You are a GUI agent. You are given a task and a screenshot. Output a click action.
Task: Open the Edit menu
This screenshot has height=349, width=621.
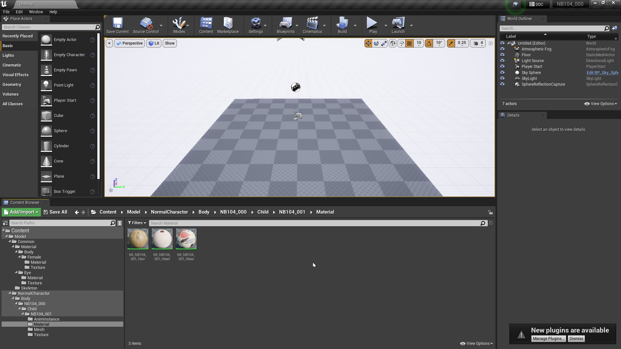click(x=19, y=12)
